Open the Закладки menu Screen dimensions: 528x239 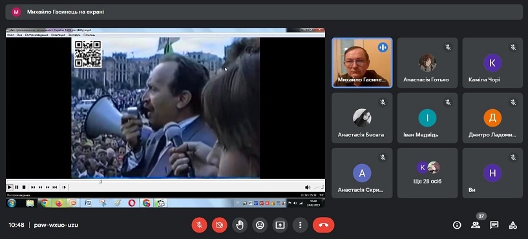click(x=74, y=35)
